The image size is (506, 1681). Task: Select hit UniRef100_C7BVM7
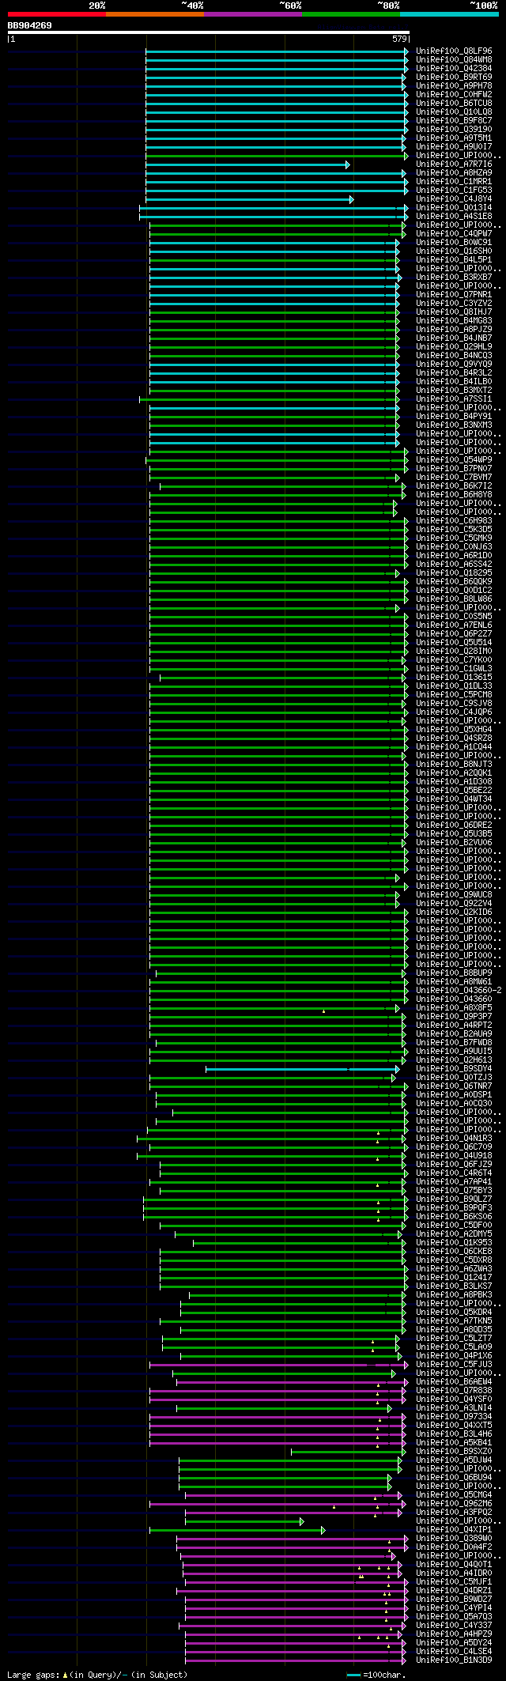(454, 477)
